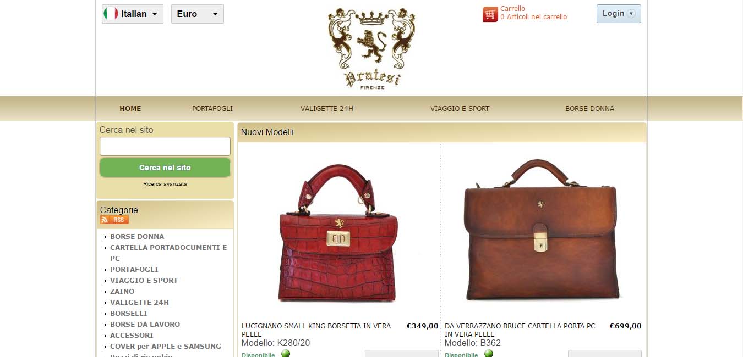View the red Lucignano handbag image
743x357 pixels.
click(338, 233)
